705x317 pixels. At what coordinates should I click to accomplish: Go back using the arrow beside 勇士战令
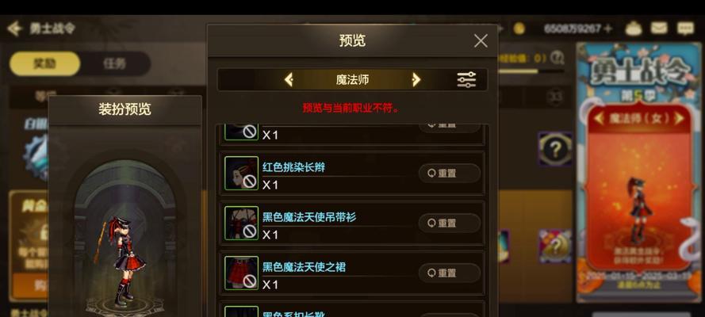coord(14,29)
